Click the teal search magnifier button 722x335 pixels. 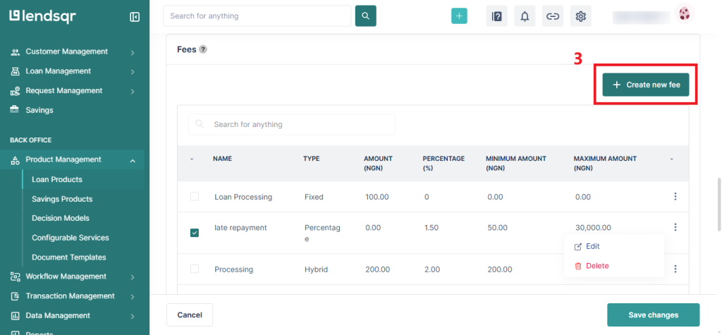coord(365,16)
